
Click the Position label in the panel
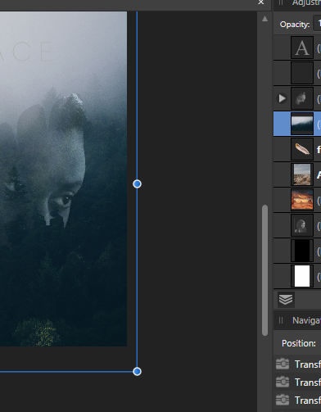tap(299, 343)
